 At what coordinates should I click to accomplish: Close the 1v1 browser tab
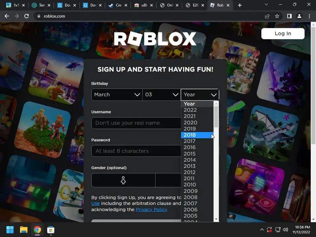(x=23, y=5)
